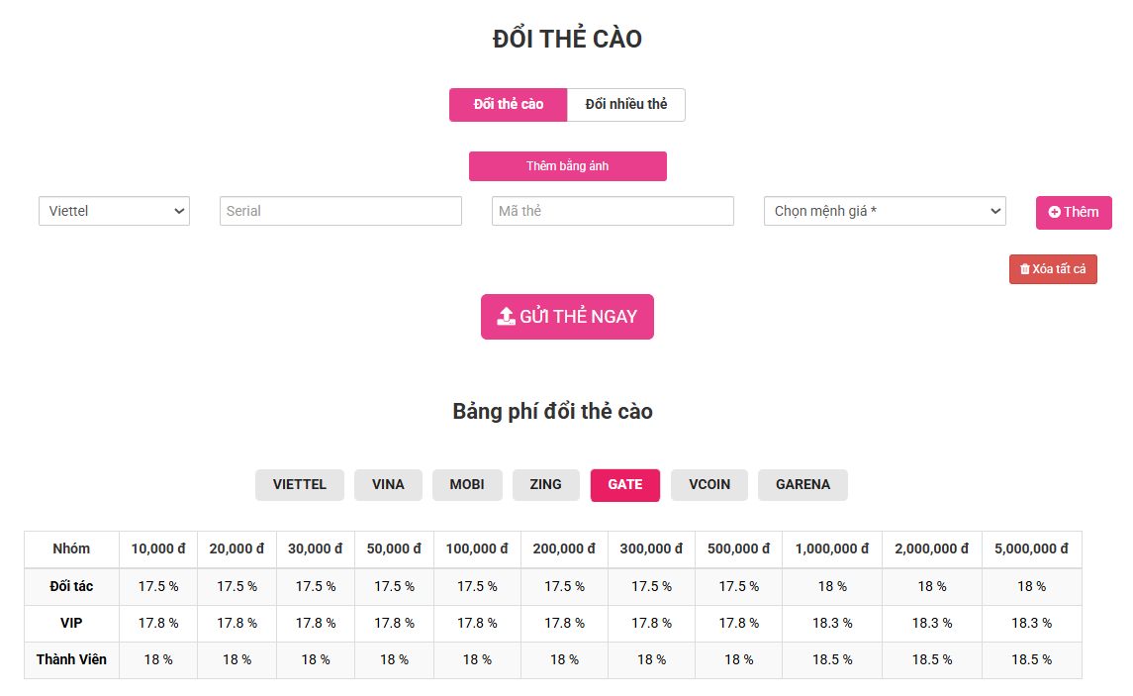This screenshot has width=1133, height=696.
Task: Select the VINA fee tab
Action: (388, 485)
